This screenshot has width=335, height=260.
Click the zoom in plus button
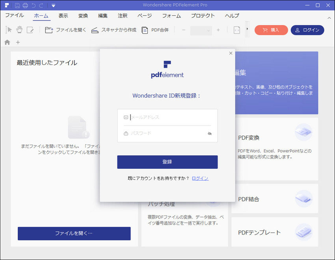(x=218, y=30)
